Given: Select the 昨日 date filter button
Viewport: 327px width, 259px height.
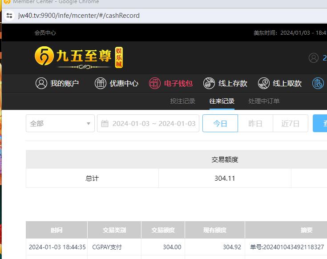Looking at the screenshot, I should (x=255, y=123).
